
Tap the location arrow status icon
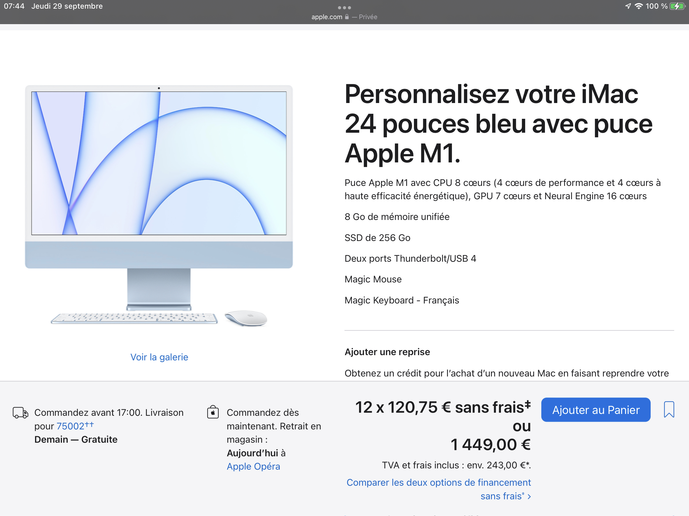pos(628,6)
